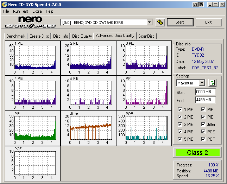Screen dimensions: 227x184
Task: Minimize the Nero CD-DVD Speed window
Action: click(209, 5)
